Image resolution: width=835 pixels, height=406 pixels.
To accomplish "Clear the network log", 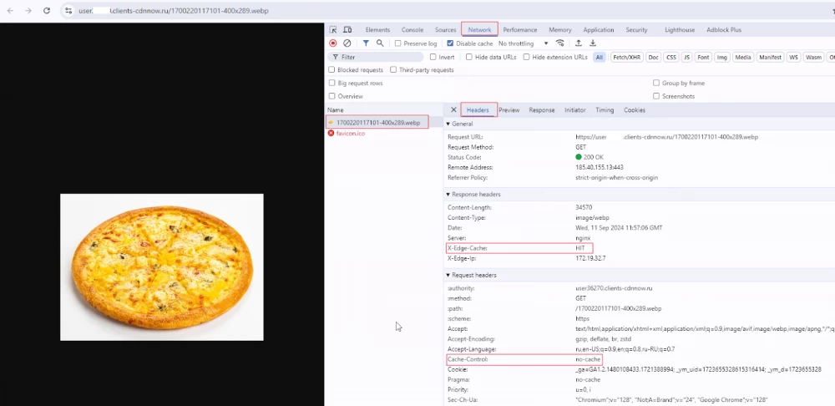I will point(347,43).
